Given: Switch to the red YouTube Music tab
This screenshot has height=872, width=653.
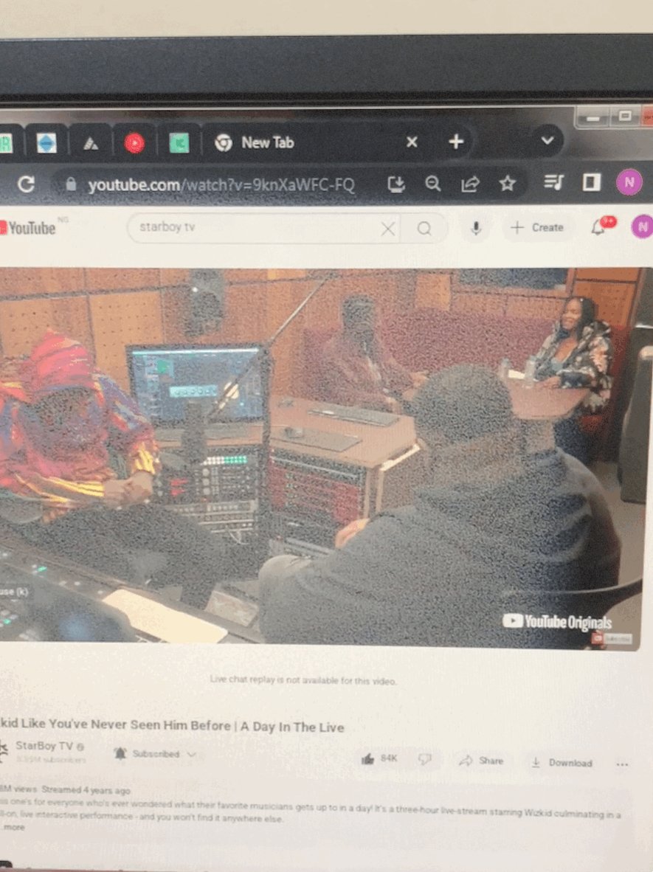Looking at the screenshot, I should tap(134, 143).
